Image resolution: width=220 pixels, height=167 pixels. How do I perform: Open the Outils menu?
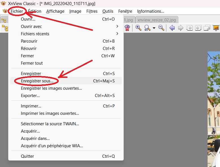[x=108, y=11]
